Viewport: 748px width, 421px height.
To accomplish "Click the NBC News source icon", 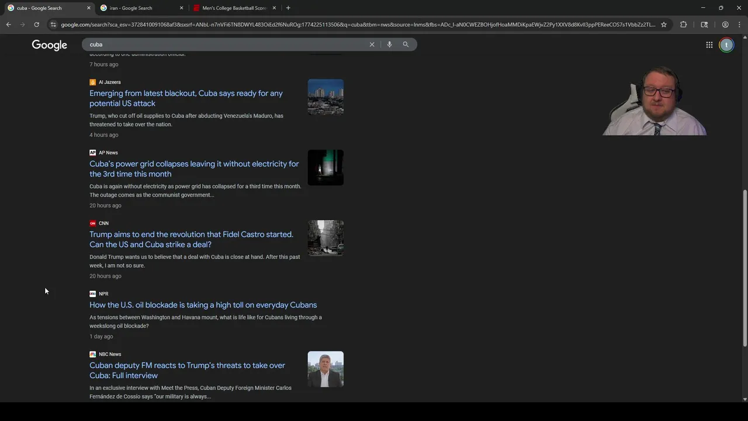I will (92, 354).
